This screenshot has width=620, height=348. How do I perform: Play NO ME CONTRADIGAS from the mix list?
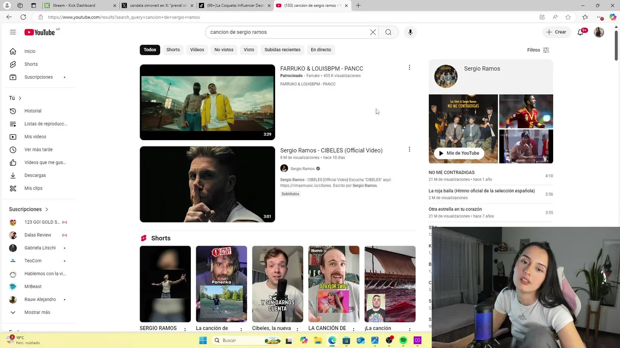pyautogui.click(x=491, y=176)
